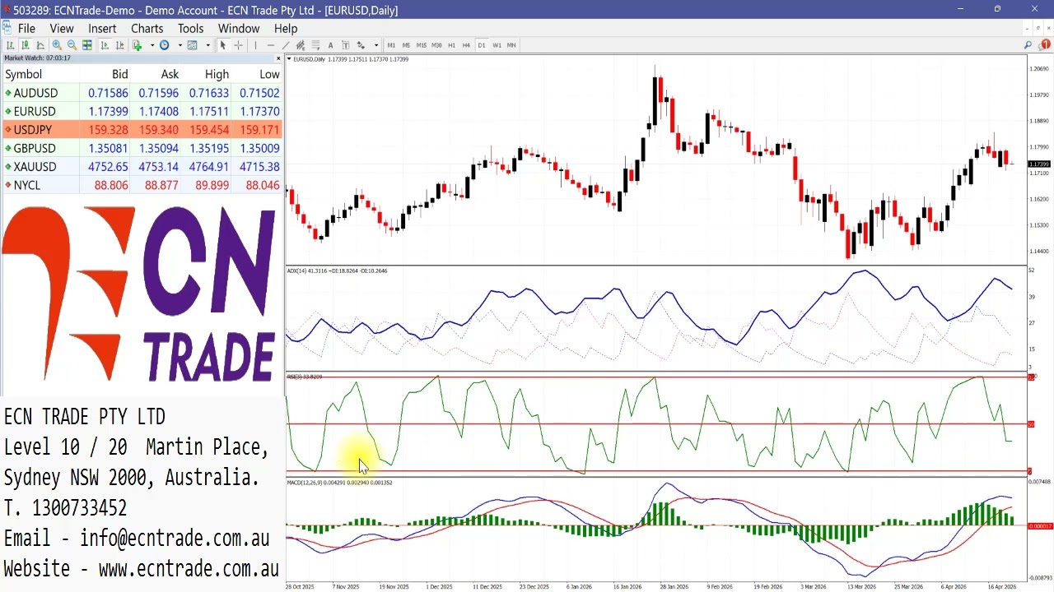Screen dimensions: 1054x592
Task: Select the vertical line drawing tool
Action: 255,45
